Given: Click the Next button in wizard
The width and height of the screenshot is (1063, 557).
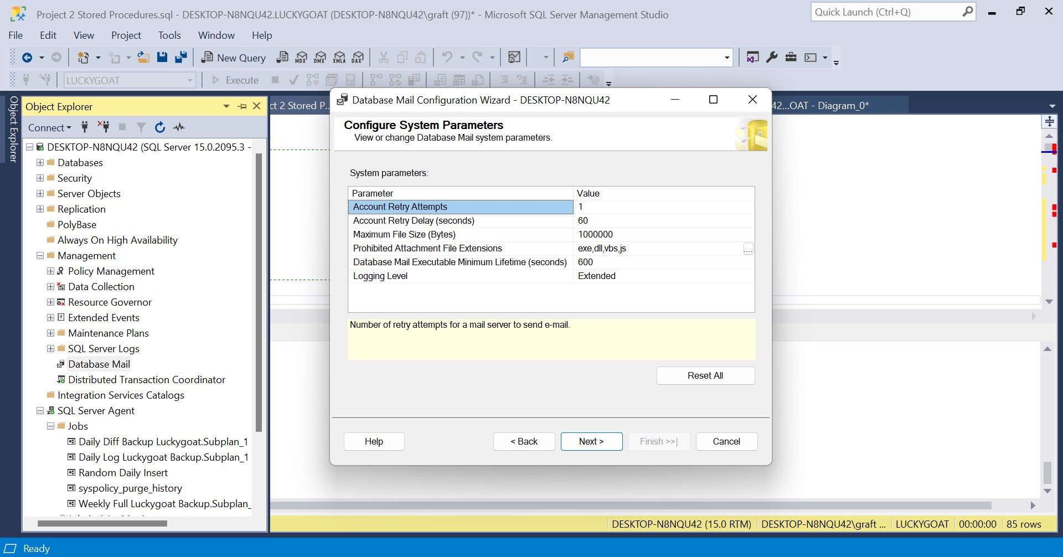Looking at the screenshot, I should tap(591, 441).
